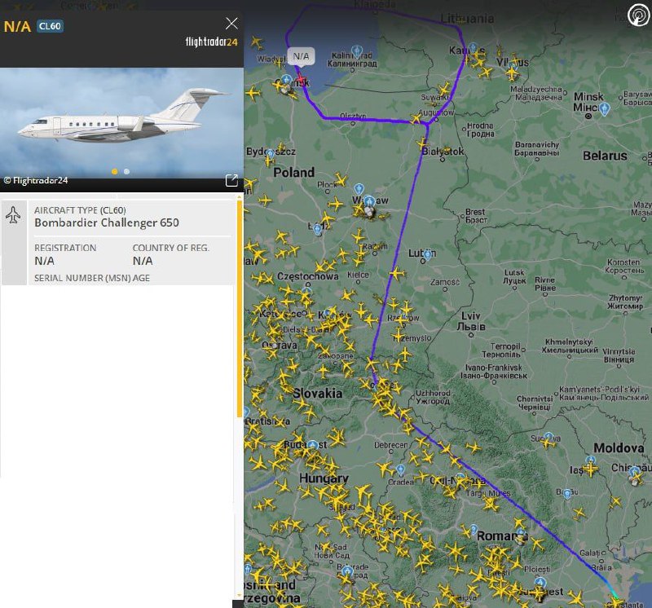Screen dimensions: 652x608
Task: Select the Warsaw airport blue pin
Action: [359, 189]
